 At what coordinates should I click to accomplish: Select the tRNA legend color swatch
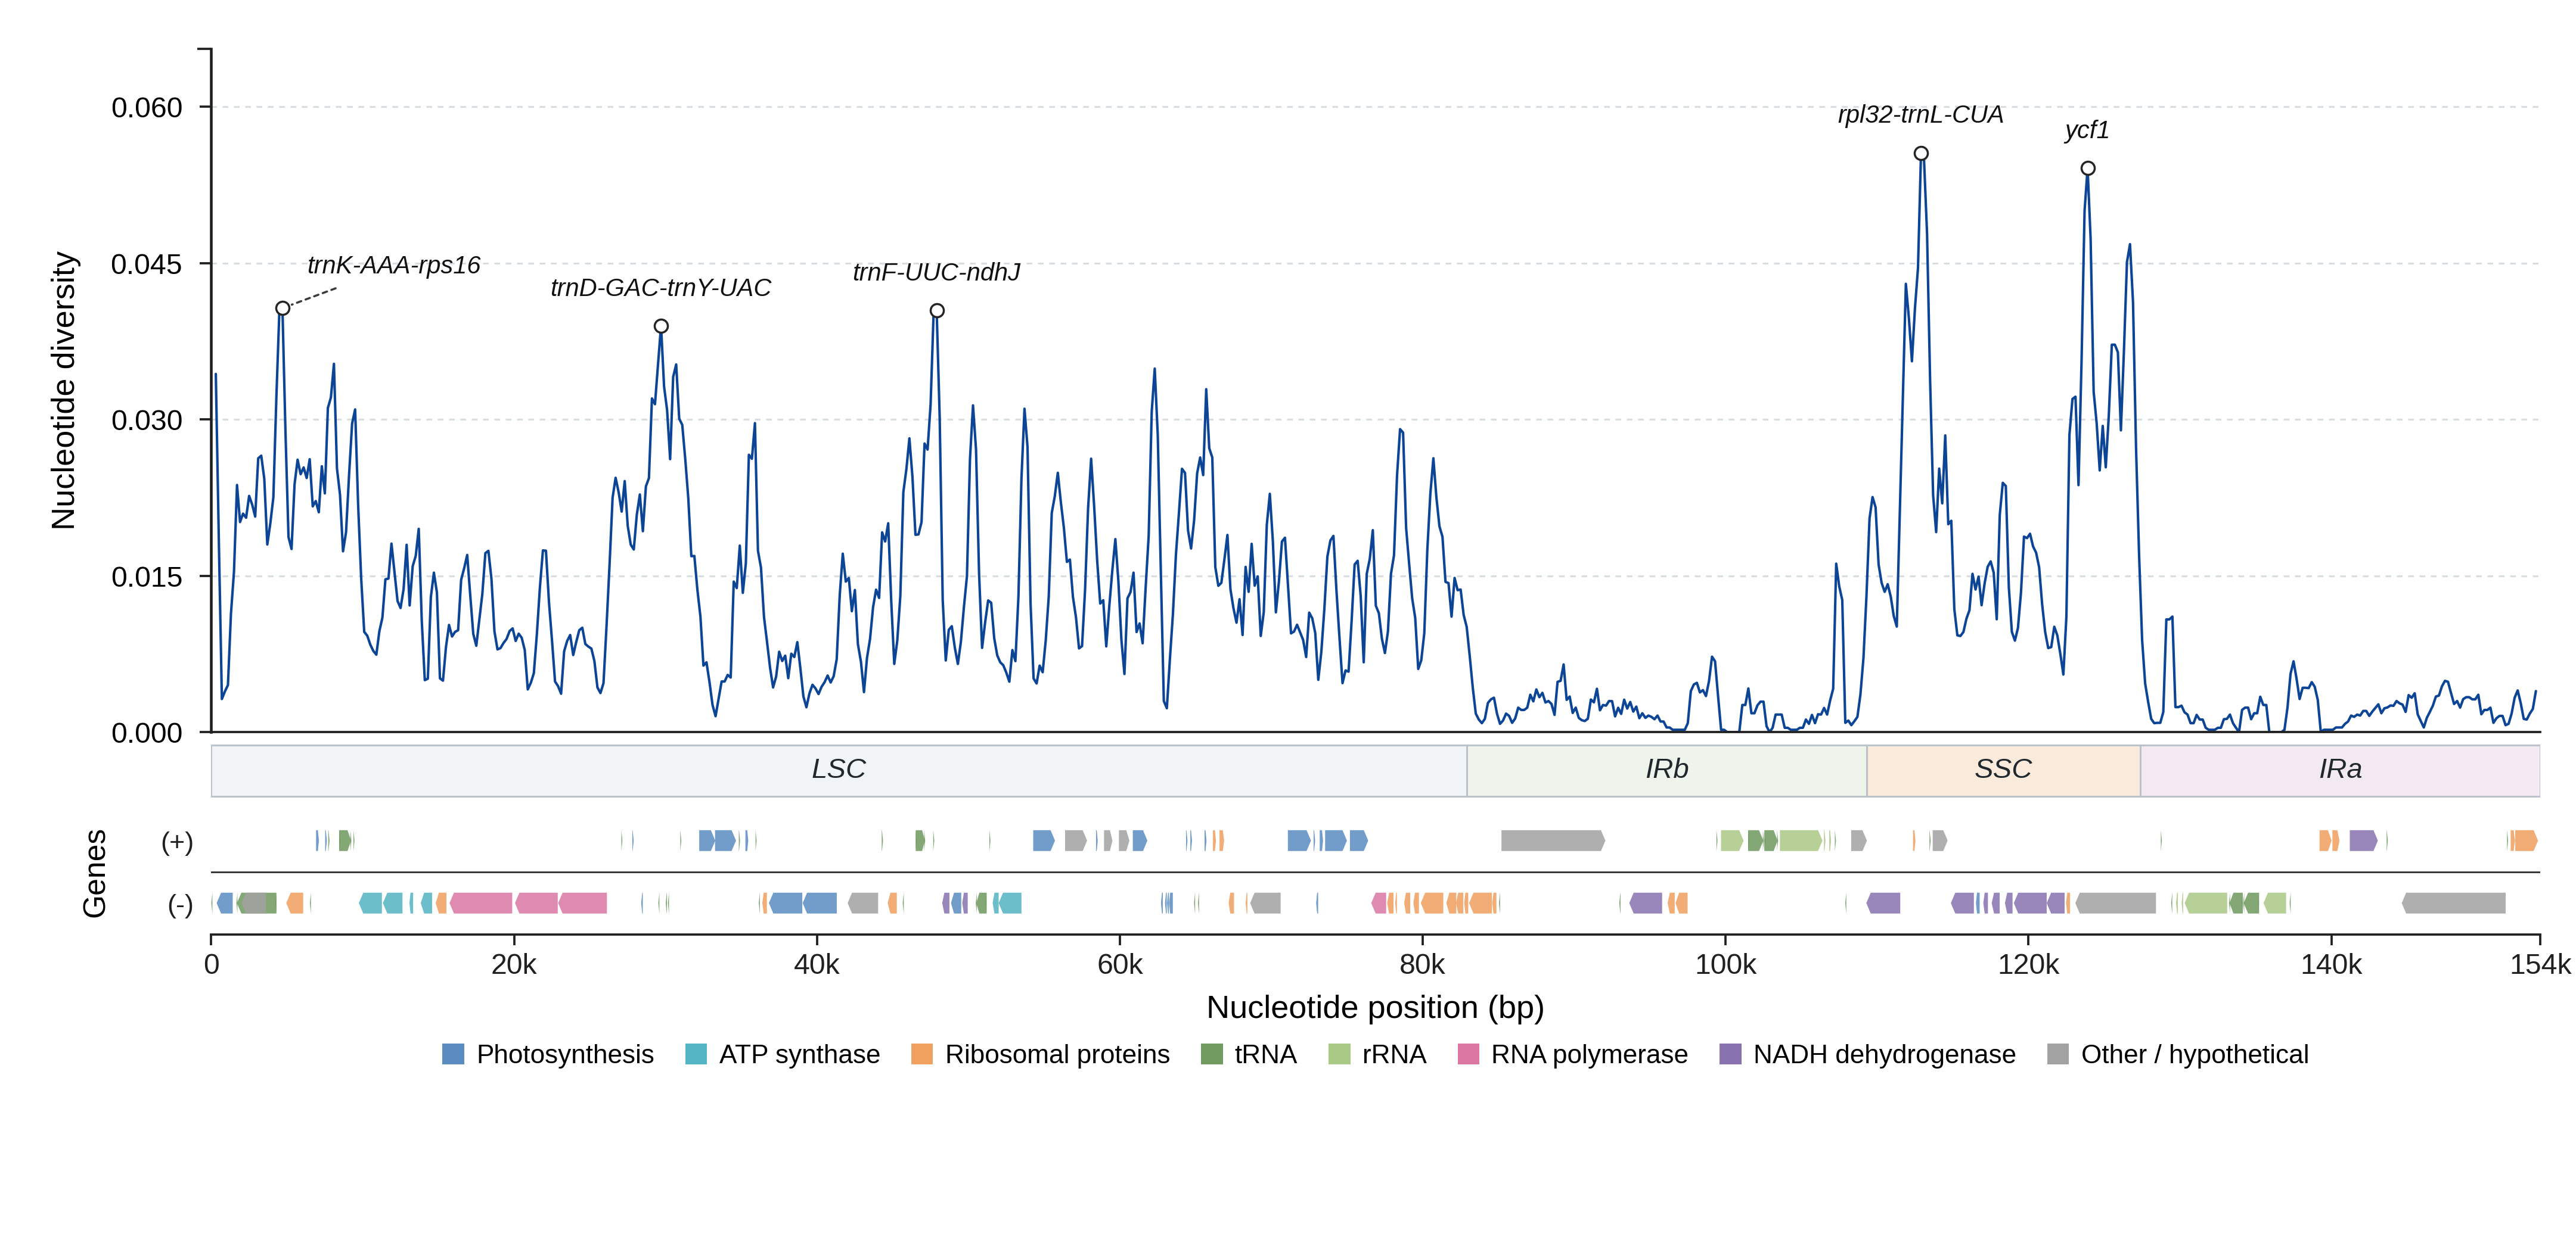(1212, 1054)
